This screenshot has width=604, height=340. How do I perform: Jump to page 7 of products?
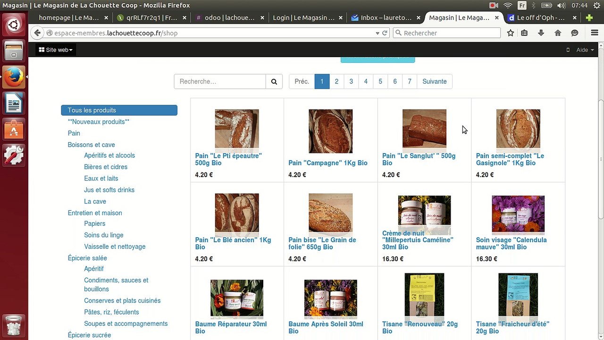coord(410,81)
